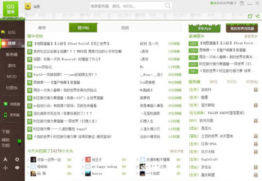Click gift icon for 比尔大陆 server
Screen dimensions: 262x181
tap(256, 151)
